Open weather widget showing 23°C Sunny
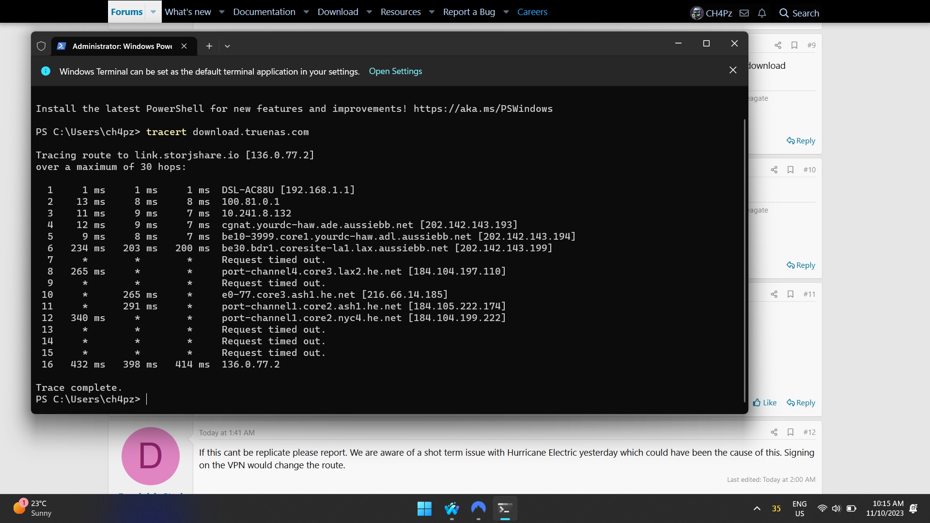930x523 pixels. tap(32, 508)
